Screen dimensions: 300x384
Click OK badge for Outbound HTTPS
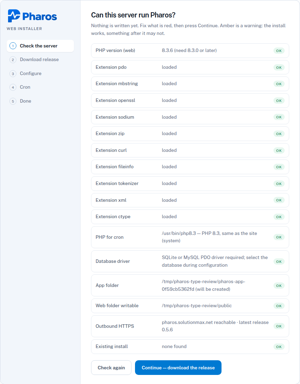click(x=279, y=326)
